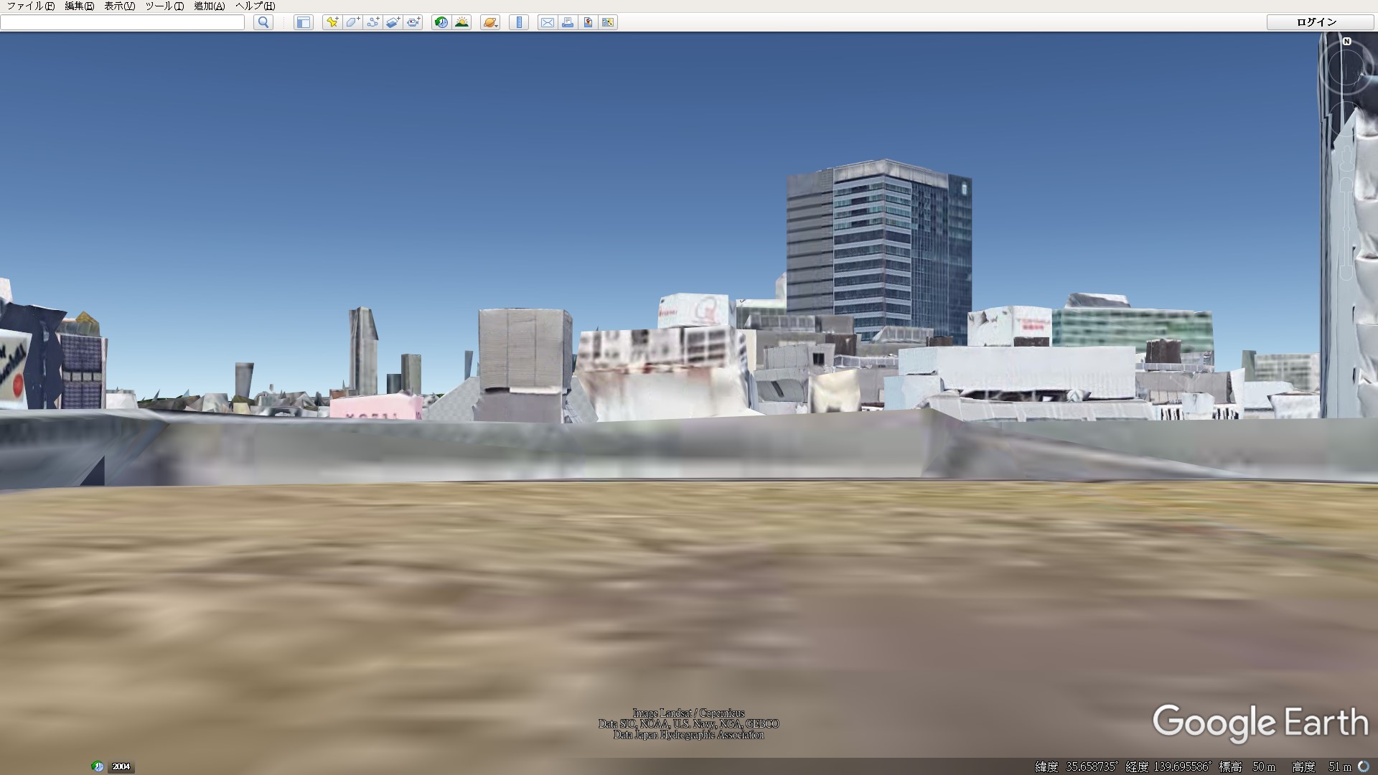This screenshot has width=1378, height=775.
Task: Add a placemark with pushpin icon
Action: click(x=332, y=22)
